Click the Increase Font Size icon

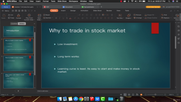[x=79, y=15]
